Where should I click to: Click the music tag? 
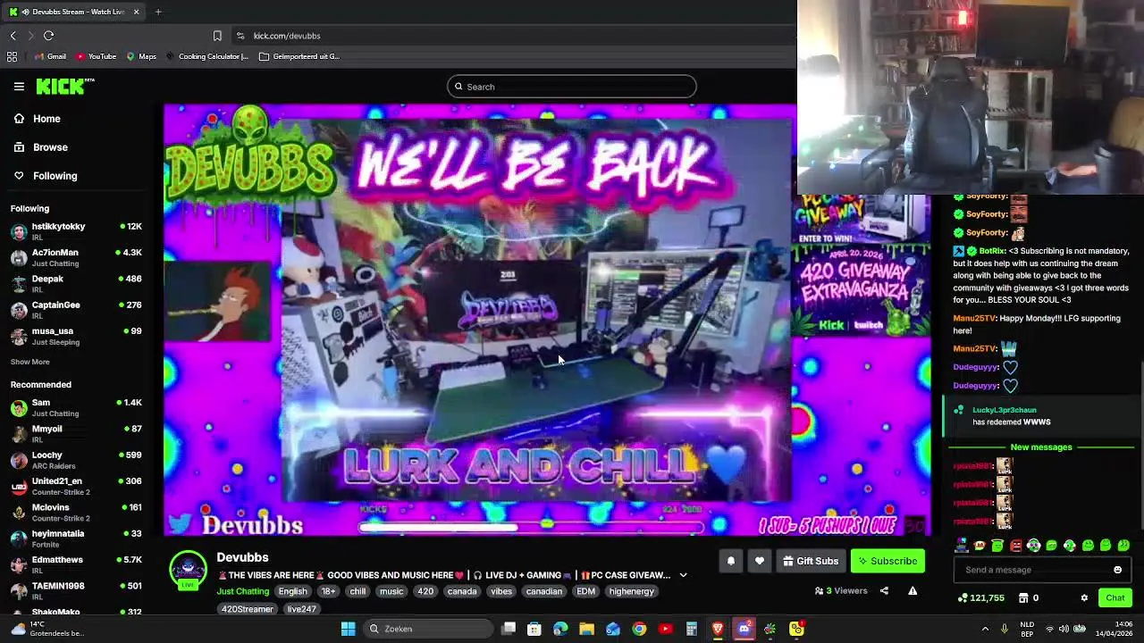tap(391, 591)
